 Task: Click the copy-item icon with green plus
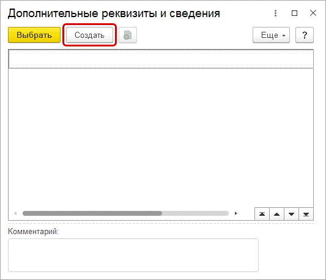pyautogui.click(x=128, y=35)
